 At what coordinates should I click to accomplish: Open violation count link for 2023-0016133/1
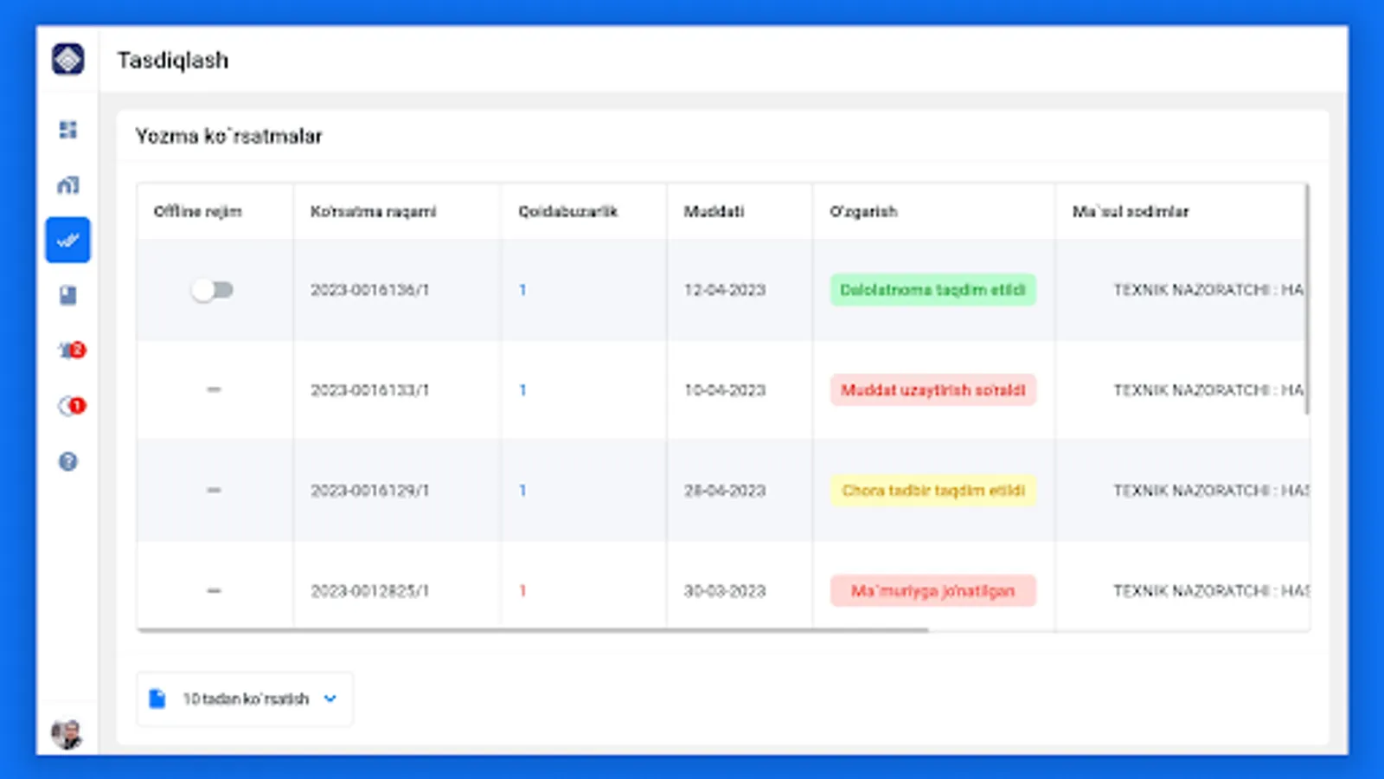coord(522,390)
